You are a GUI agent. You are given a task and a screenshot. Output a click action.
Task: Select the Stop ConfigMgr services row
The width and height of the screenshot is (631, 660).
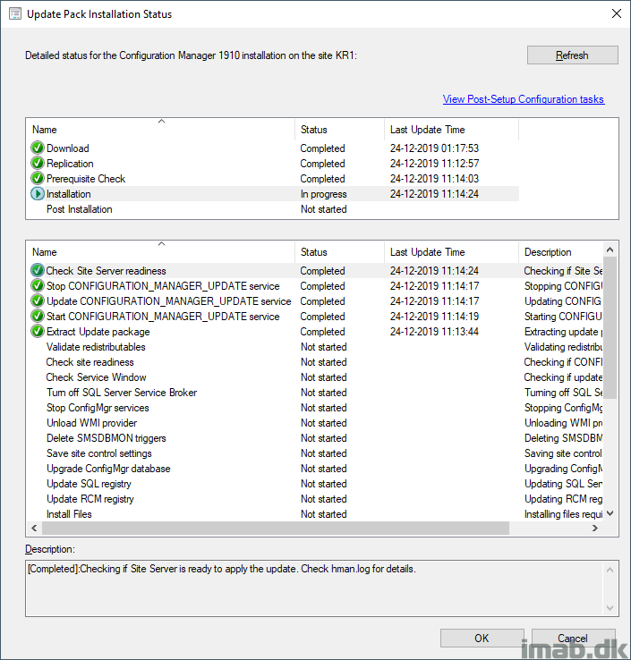click(315, 408)
